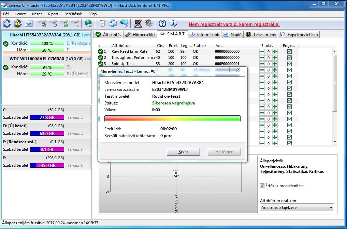Viewport: 347px width, 229px height.
Task: Select the S.M.A.R.T. tab
Action: point(173,34)
